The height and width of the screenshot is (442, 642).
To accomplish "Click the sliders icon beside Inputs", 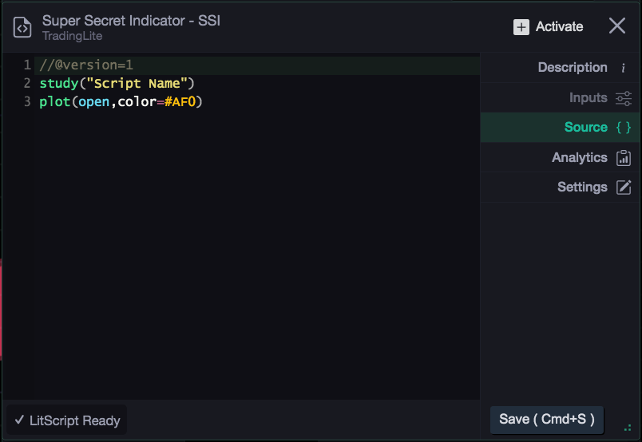I will [624, 98].
